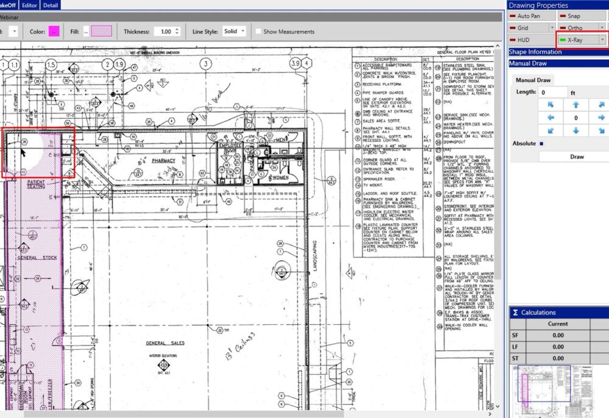Open the magenta Color swatch
This screenshot has width=609, height=418.
pos(54,30)
